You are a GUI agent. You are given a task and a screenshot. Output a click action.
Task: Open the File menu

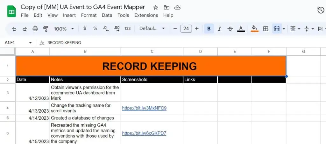25,15
